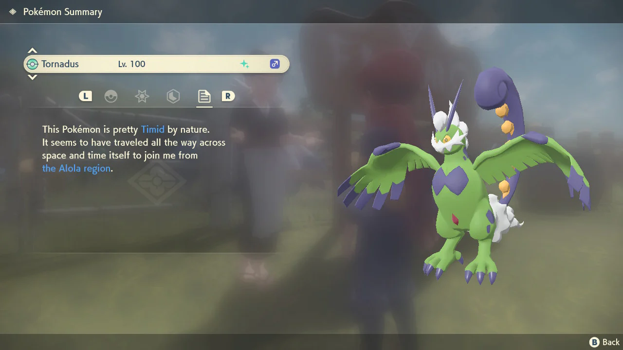Click the diamond icon beside Pokémon Summary
623x350 pixels.
click(13, 12)
